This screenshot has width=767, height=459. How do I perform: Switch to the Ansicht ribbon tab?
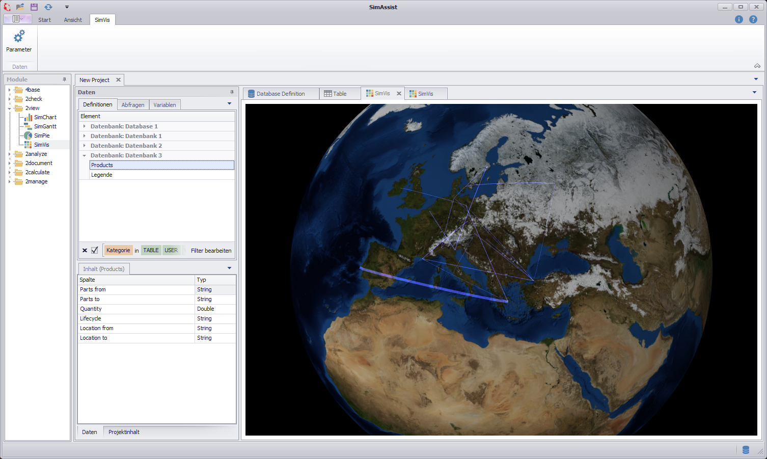coord(73,20)
